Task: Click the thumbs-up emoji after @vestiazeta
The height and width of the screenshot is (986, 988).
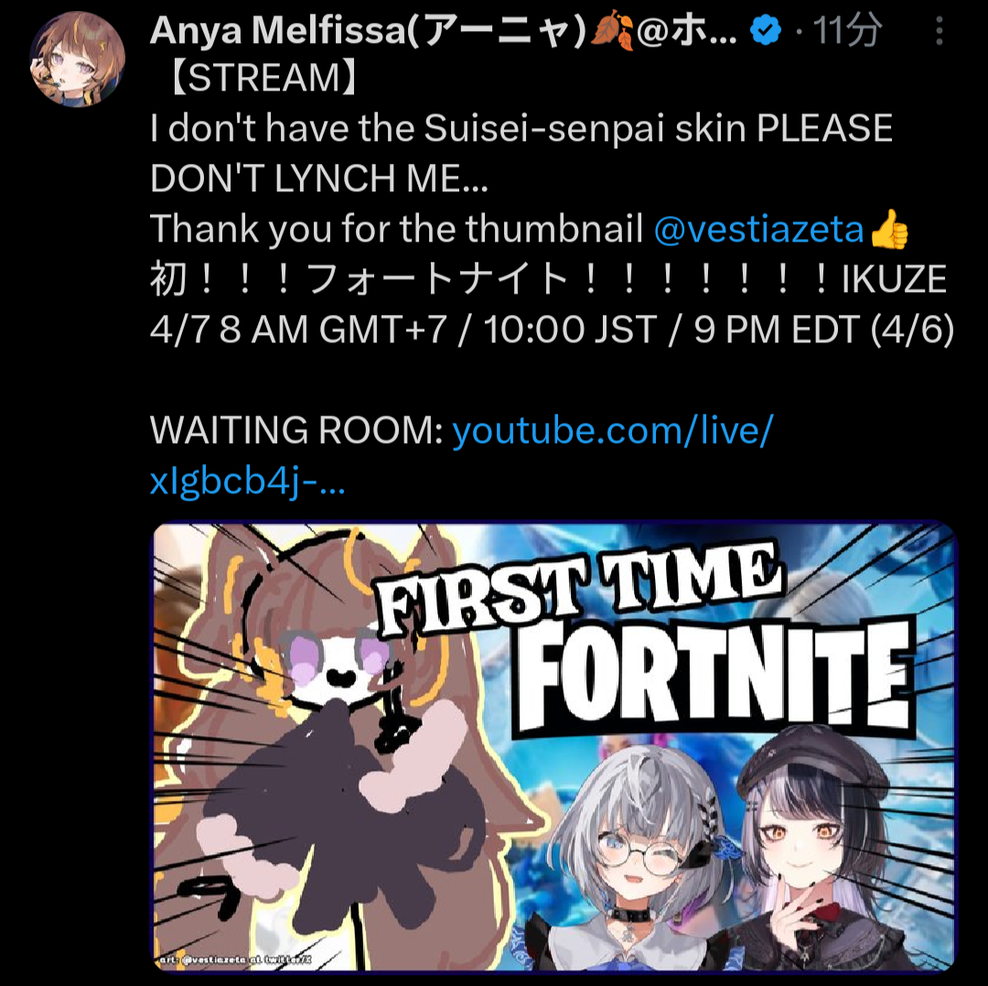Action: tap(888, 229)
